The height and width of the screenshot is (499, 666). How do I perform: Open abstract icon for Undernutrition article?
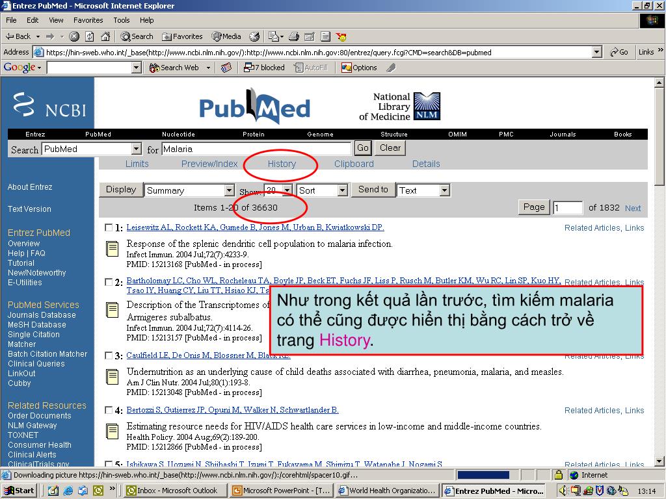pos(112,377)
